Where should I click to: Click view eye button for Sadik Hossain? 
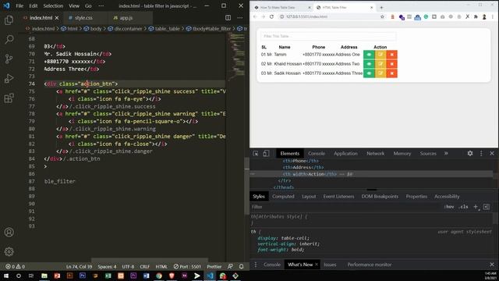369,73
